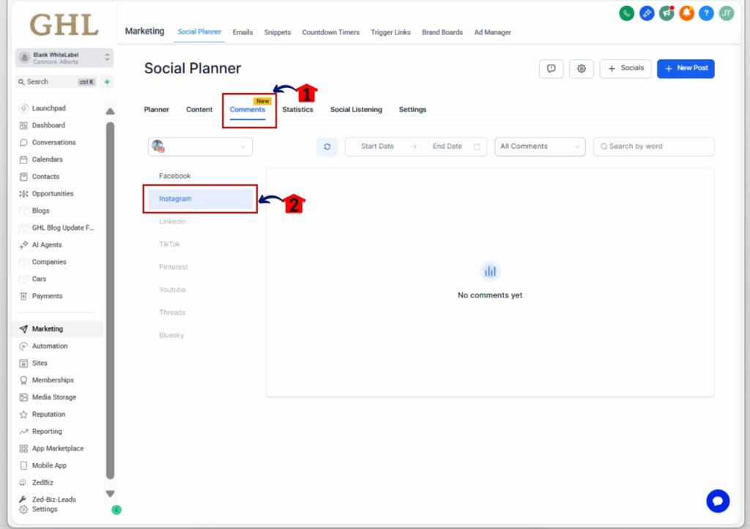
Task: Click the Start Date field
Action: click(x=377, y=147)
